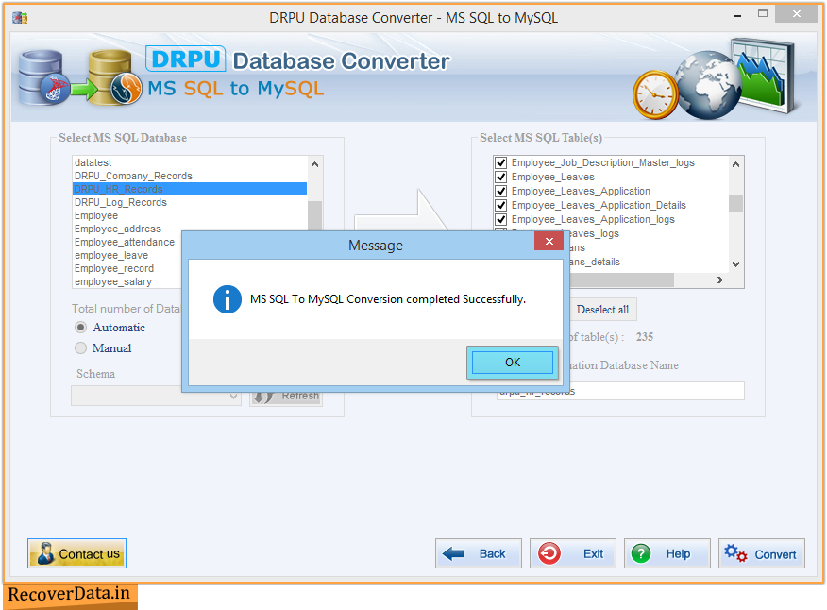Click the Employee_Leaves table name
The width and height of the screenshot is (827, 610).
[552, 177]
